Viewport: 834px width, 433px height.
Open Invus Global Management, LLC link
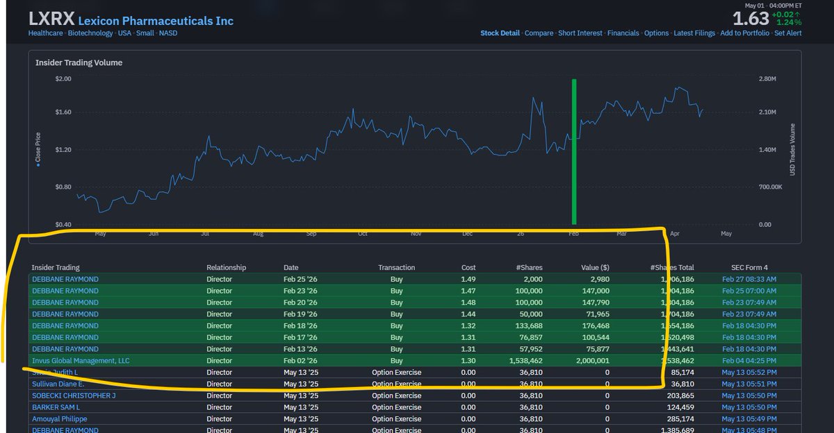[81, 361]
